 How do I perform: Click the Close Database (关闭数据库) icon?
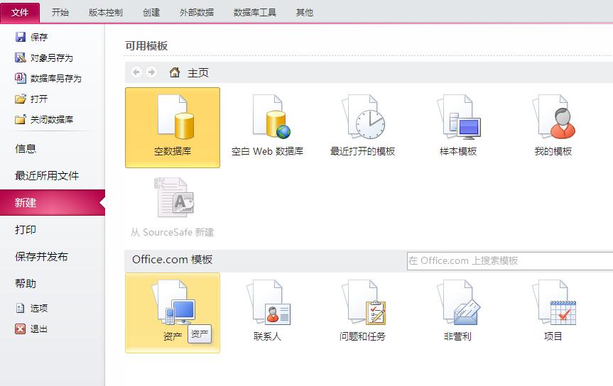coord(21,119)
